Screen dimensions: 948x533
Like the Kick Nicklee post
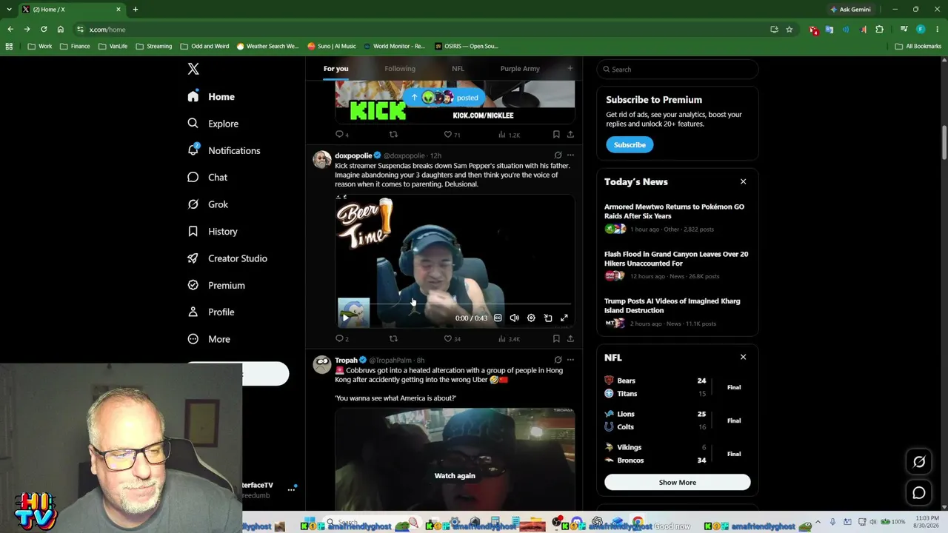tap(452, 135)
